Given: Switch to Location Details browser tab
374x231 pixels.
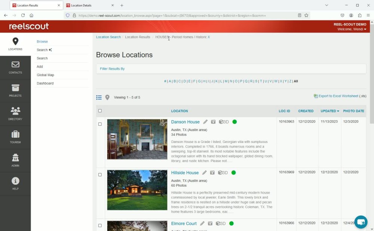Looking at the screenshot, I should [x=90, y=5].
